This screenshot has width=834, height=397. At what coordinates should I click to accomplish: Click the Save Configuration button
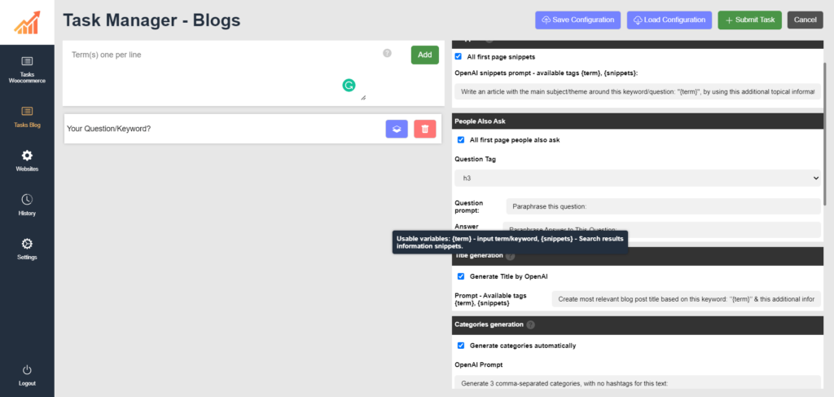577,20
